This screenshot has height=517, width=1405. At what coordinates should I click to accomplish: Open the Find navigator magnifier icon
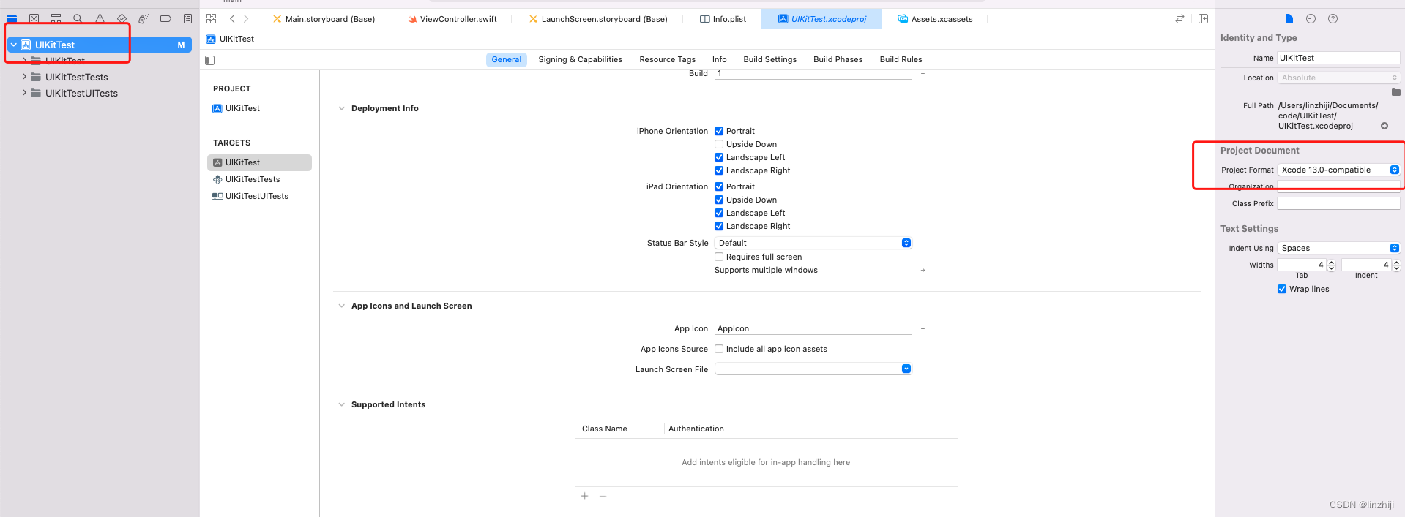pos(78,18)
